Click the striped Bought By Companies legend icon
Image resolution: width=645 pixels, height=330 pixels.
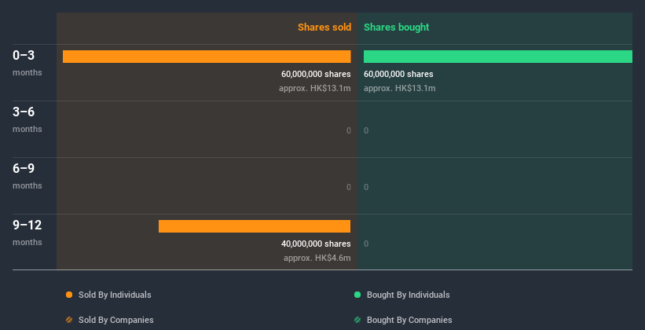pos(357,320)
